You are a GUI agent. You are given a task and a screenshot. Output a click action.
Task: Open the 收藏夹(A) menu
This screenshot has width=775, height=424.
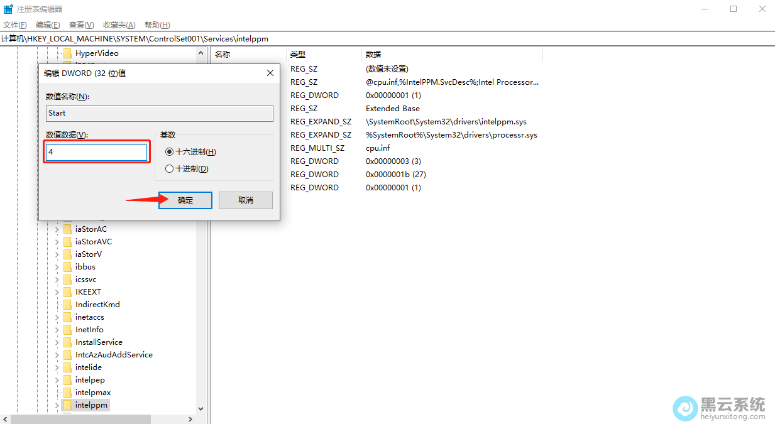tap(119, 25)
